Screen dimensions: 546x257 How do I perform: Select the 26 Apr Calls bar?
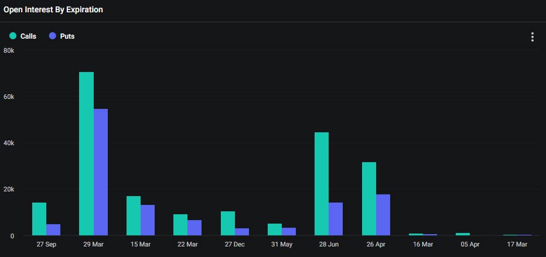point(368,199)
